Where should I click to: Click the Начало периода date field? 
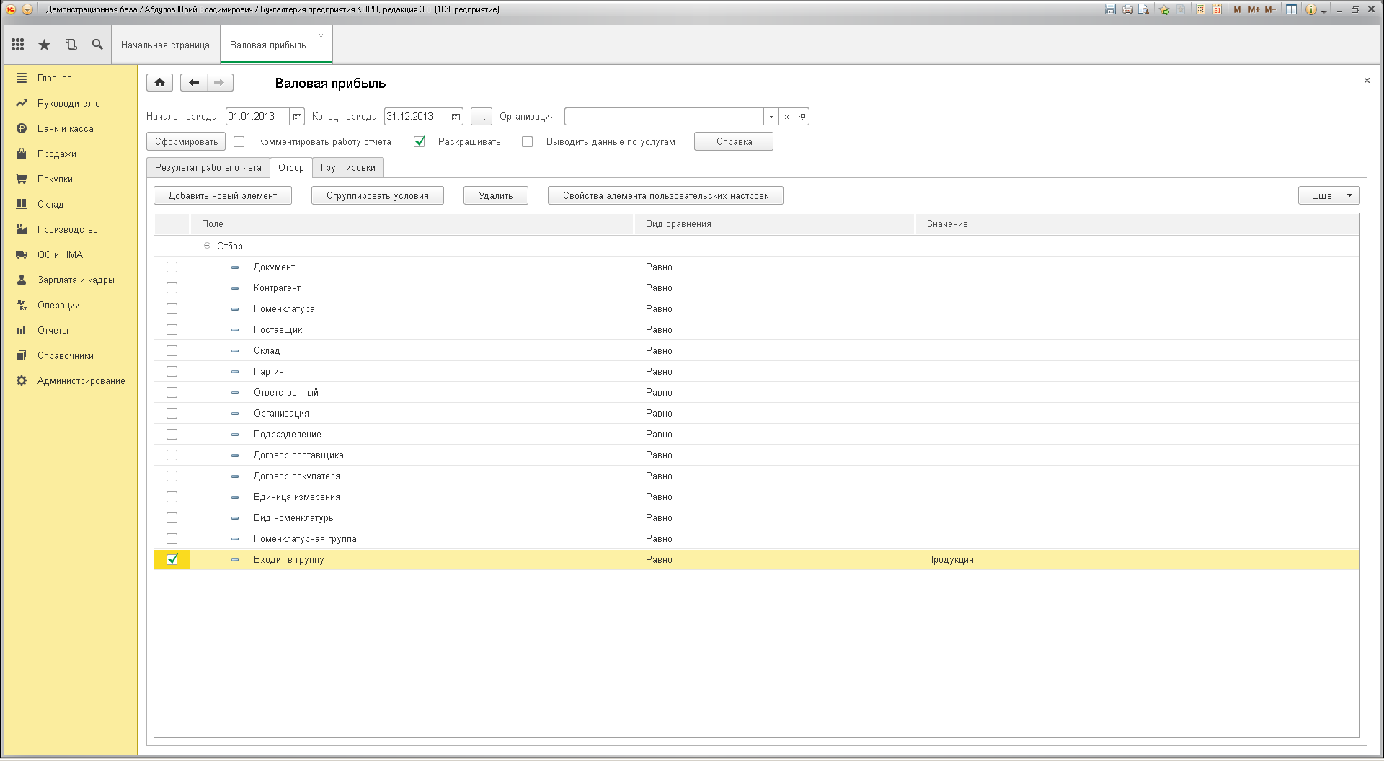click(x=257, y=117)
